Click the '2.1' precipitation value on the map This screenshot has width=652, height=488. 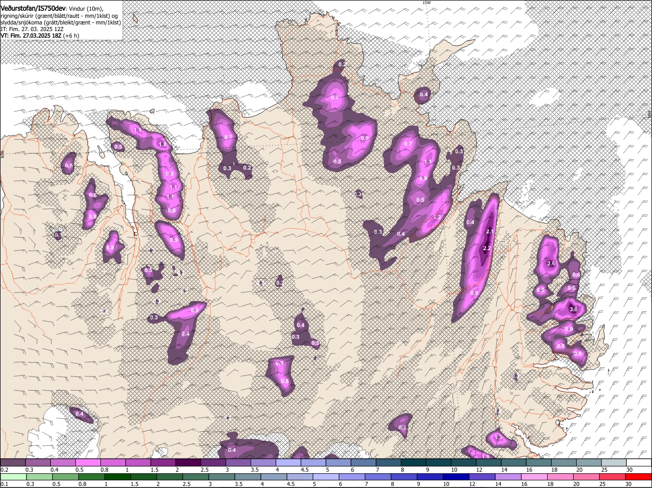pyautogui.click(x=490, y=231)
